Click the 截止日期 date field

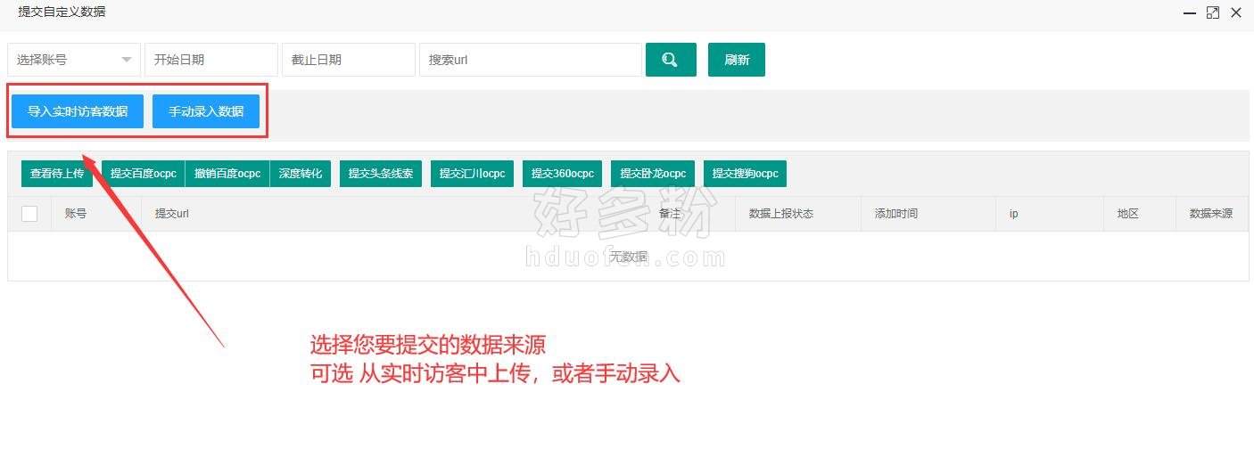coord(348,60)
